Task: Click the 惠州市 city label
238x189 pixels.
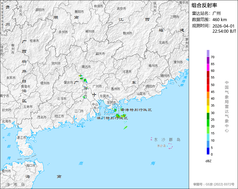Action: tap(115, 89)
